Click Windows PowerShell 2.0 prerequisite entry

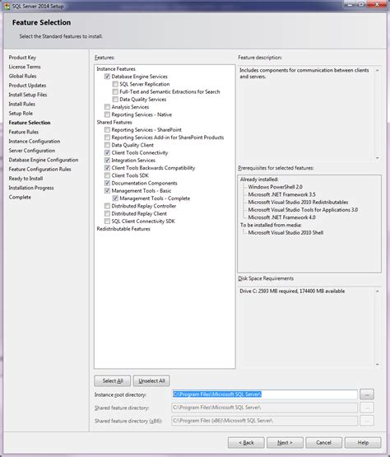coord(276,187)
